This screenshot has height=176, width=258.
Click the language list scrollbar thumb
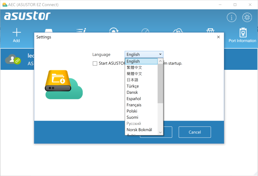[160, 83]
